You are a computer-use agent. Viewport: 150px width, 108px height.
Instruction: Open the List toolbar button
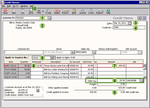22,11
